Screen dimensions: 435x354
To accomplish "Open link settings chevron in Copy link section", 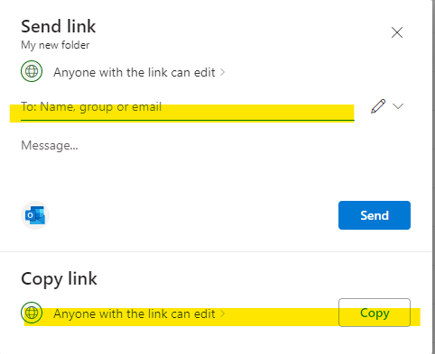I will [223, 313].
